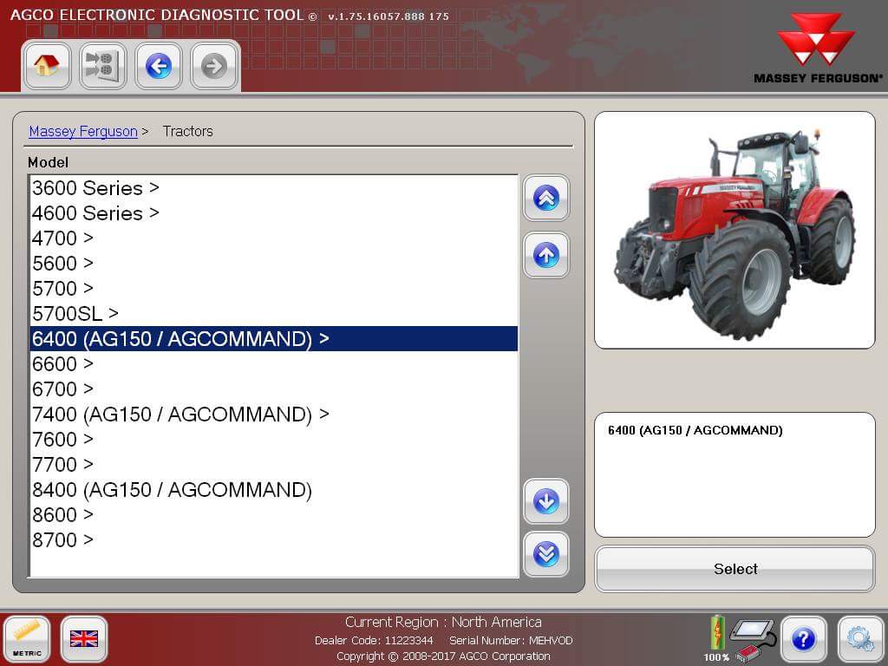Choose the 5600 model entry
The width and height of the screenshot is (888, 666).
coord(273,264)
